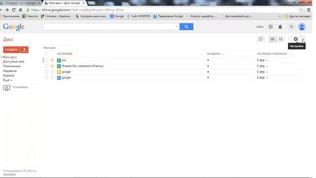
Task: Check the blue google document checkbox
Action: click(x=46, y=78)
